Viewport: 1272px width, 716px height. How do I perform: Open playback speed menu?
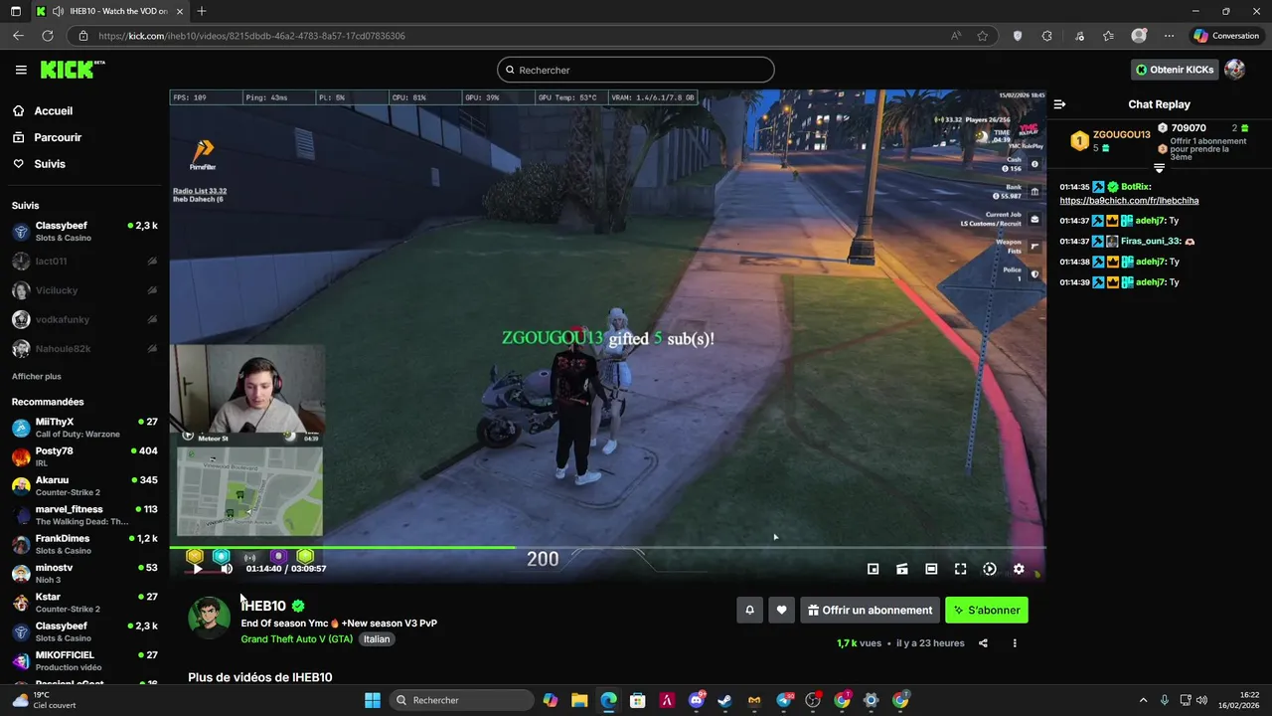[x=990, y=569]
